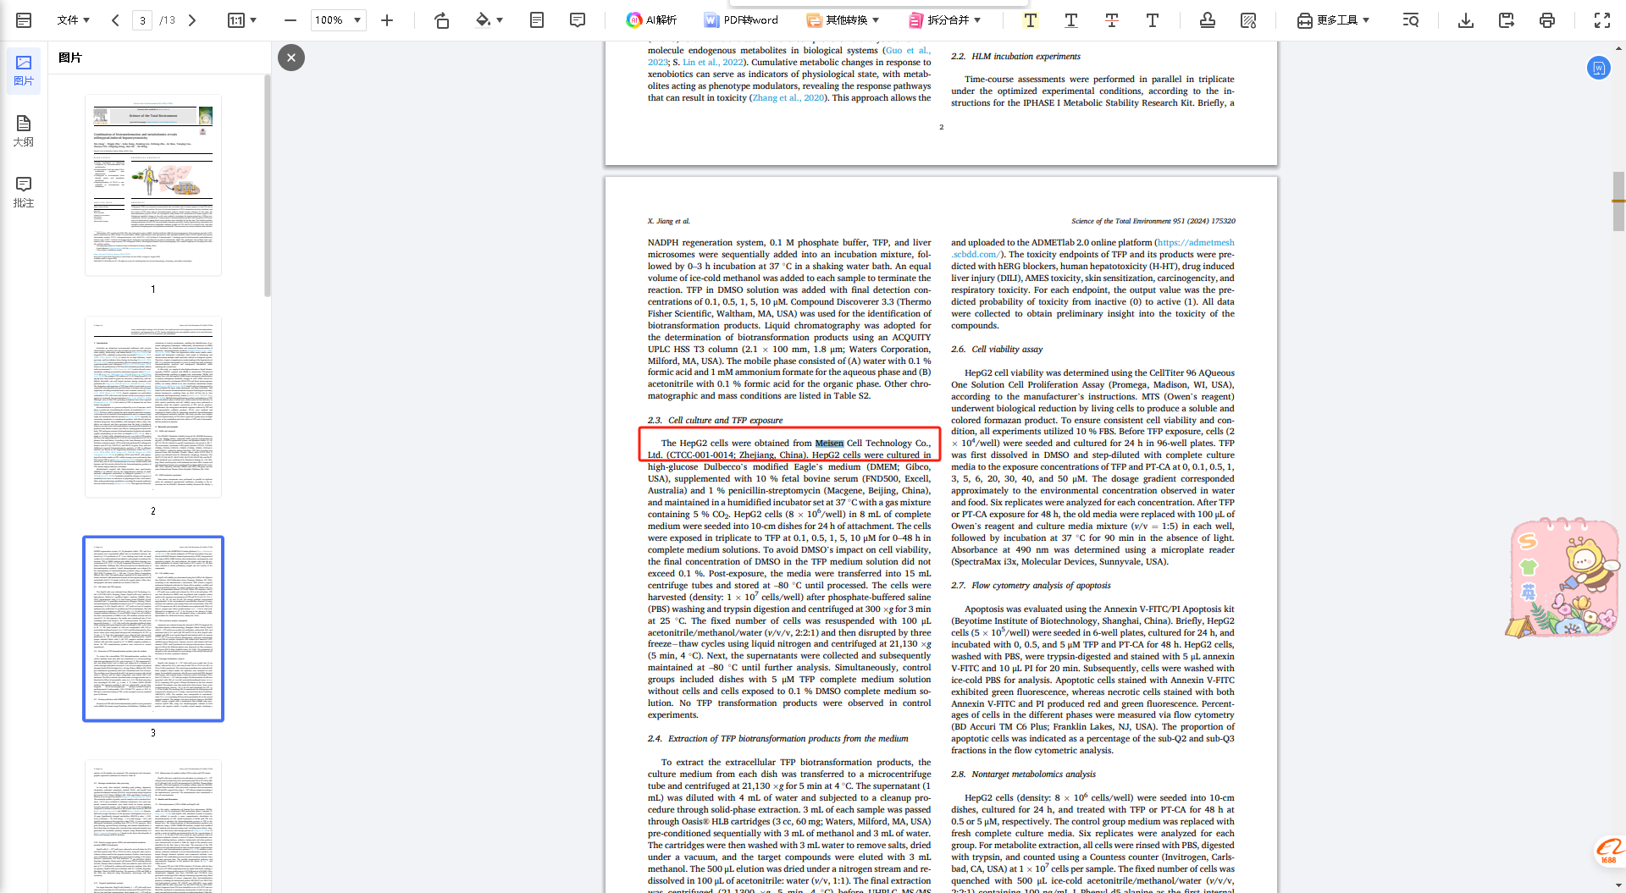This screenshot has height=893, width=1626.
Task: Switch to the 大纲 outline panel
Action: 24,131
